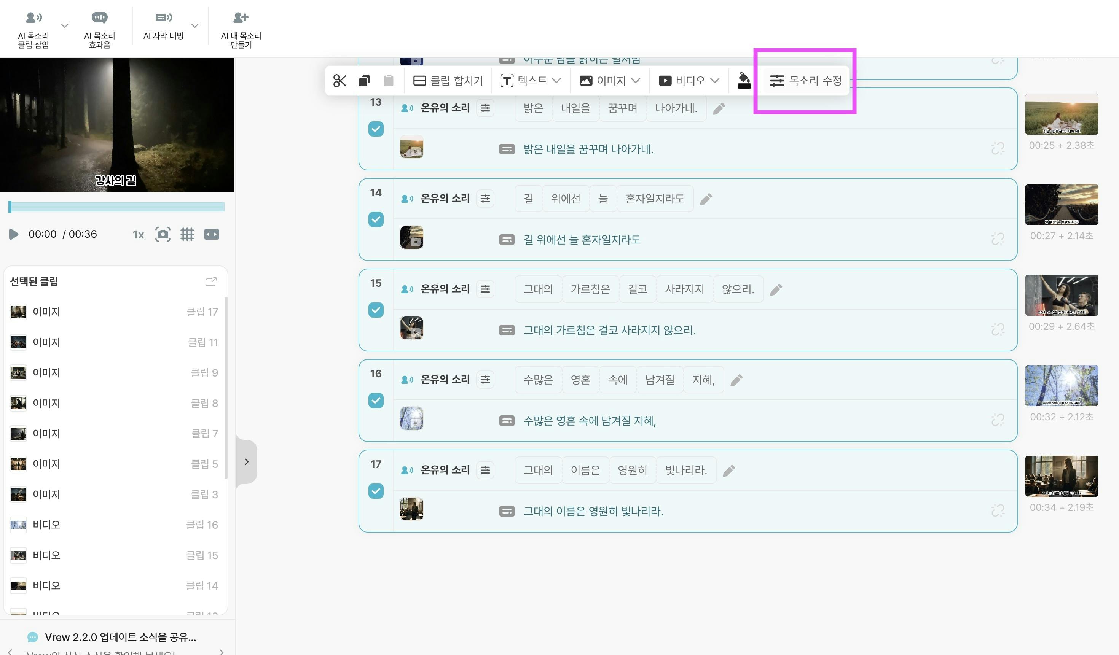Pop out the selected clips panel
1119x655 pixels.
211,282
